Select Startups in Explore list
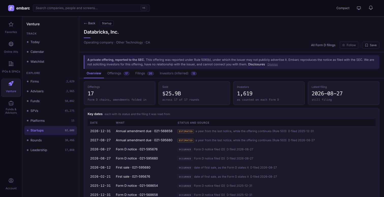Screen dimensions: 384x197 [x=51, y=130]
